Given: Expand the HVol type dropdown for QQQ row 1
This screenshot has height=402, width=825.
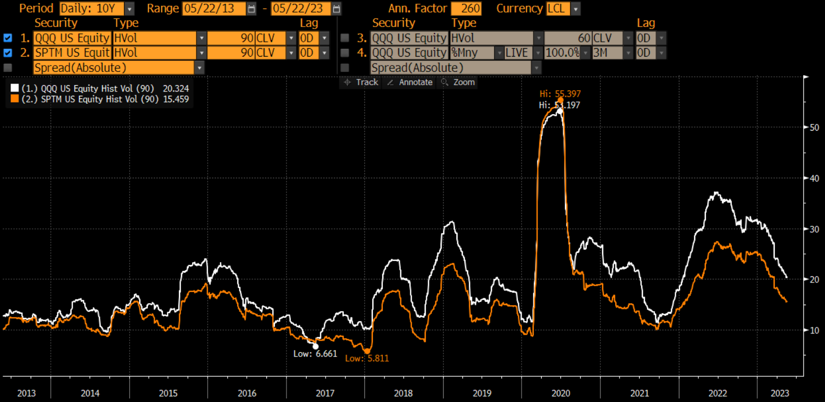Looking at the screenshot, I should pyautogui.click(x=202, y=38).
